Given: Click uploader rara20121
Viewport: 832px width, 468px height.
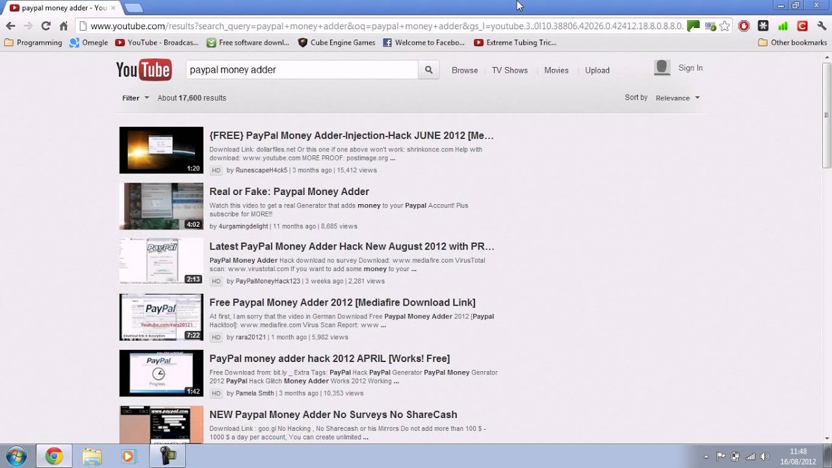Looking at the screenshot, I should (x=250, y=337).
